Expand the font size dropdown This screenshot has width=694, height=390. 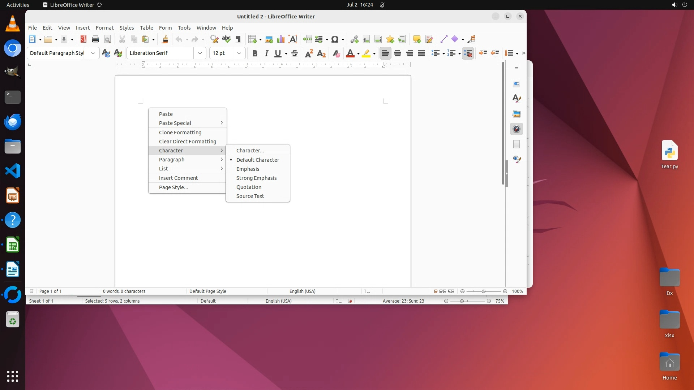click(239, 53)
